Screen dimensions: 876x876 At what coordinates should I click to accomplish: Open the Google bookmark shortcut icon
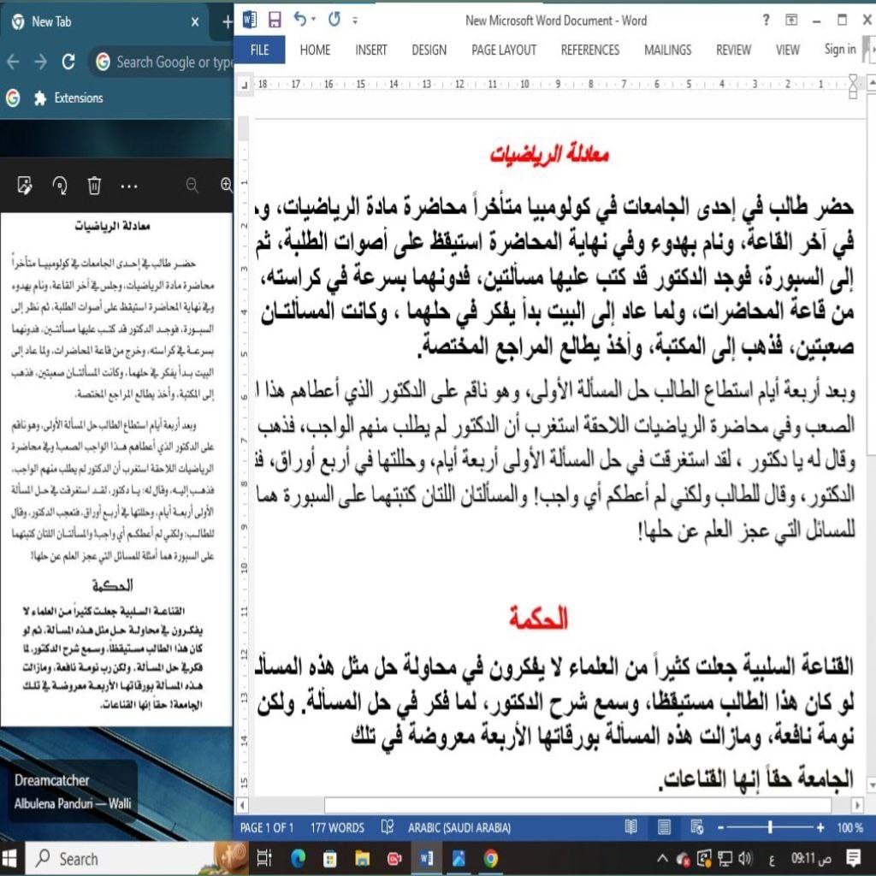pos(13,98)
